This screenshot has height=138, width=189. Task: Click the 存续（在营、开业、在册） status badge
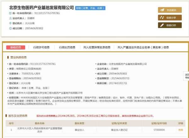point(90,8)
